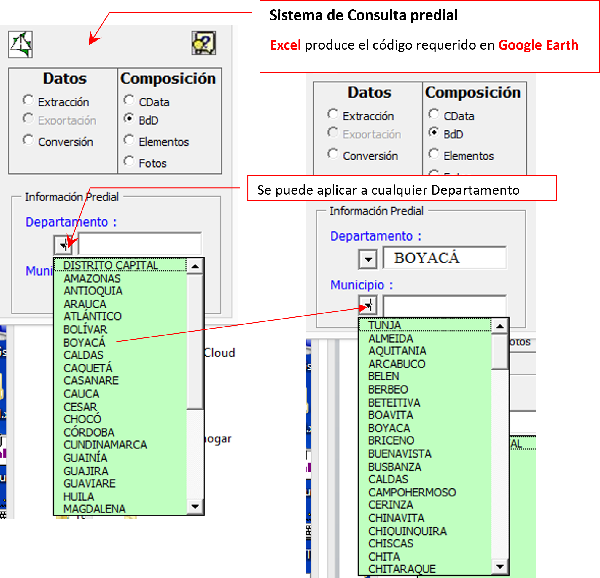Click empty Departamento field in left panel

[140, 244]
